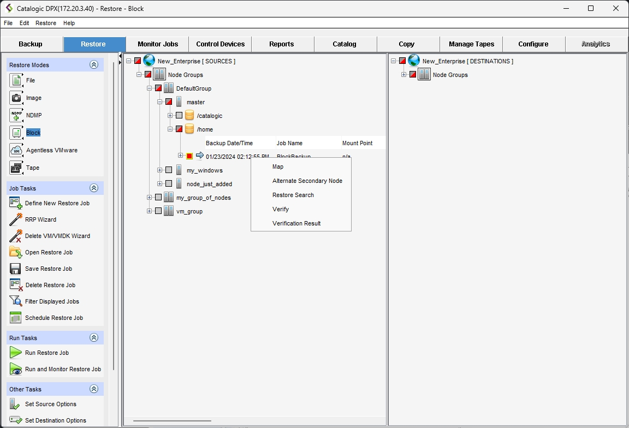629x428 pixels.
Task: Collapse the Restore Modes panel
Action: (x=94, y=65)
